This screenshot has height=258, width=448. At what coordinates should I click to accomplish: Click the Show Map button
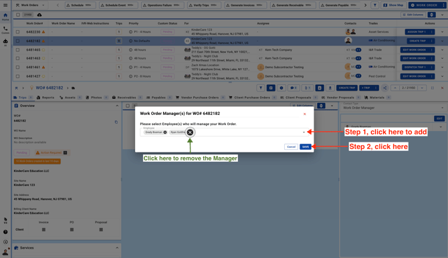click(x=393, y=5)
